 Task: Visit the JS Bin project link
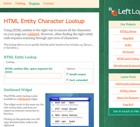(x=128, y=45)
